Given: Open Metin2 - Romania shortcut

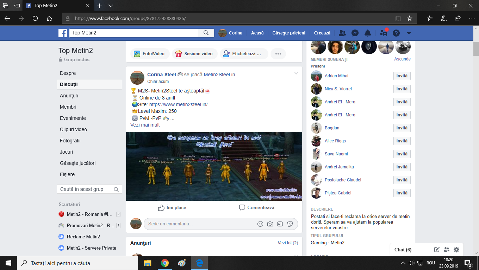Looking at the screenshot, I should click(x=89, y=214).
